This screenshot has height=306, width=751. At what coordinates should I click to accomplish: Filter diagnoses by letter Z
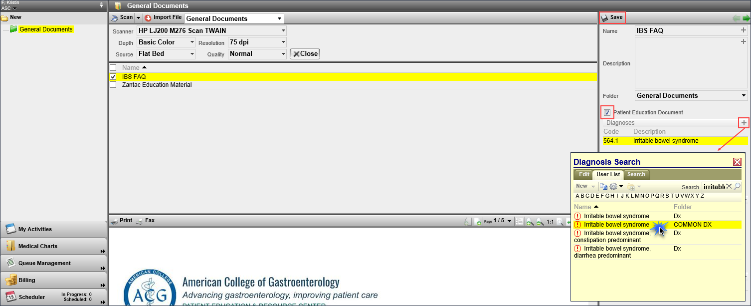point(702,196)
